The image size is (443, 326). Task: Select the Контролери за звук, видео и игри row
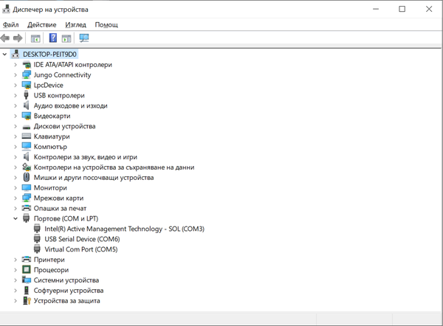pos(86,157)
